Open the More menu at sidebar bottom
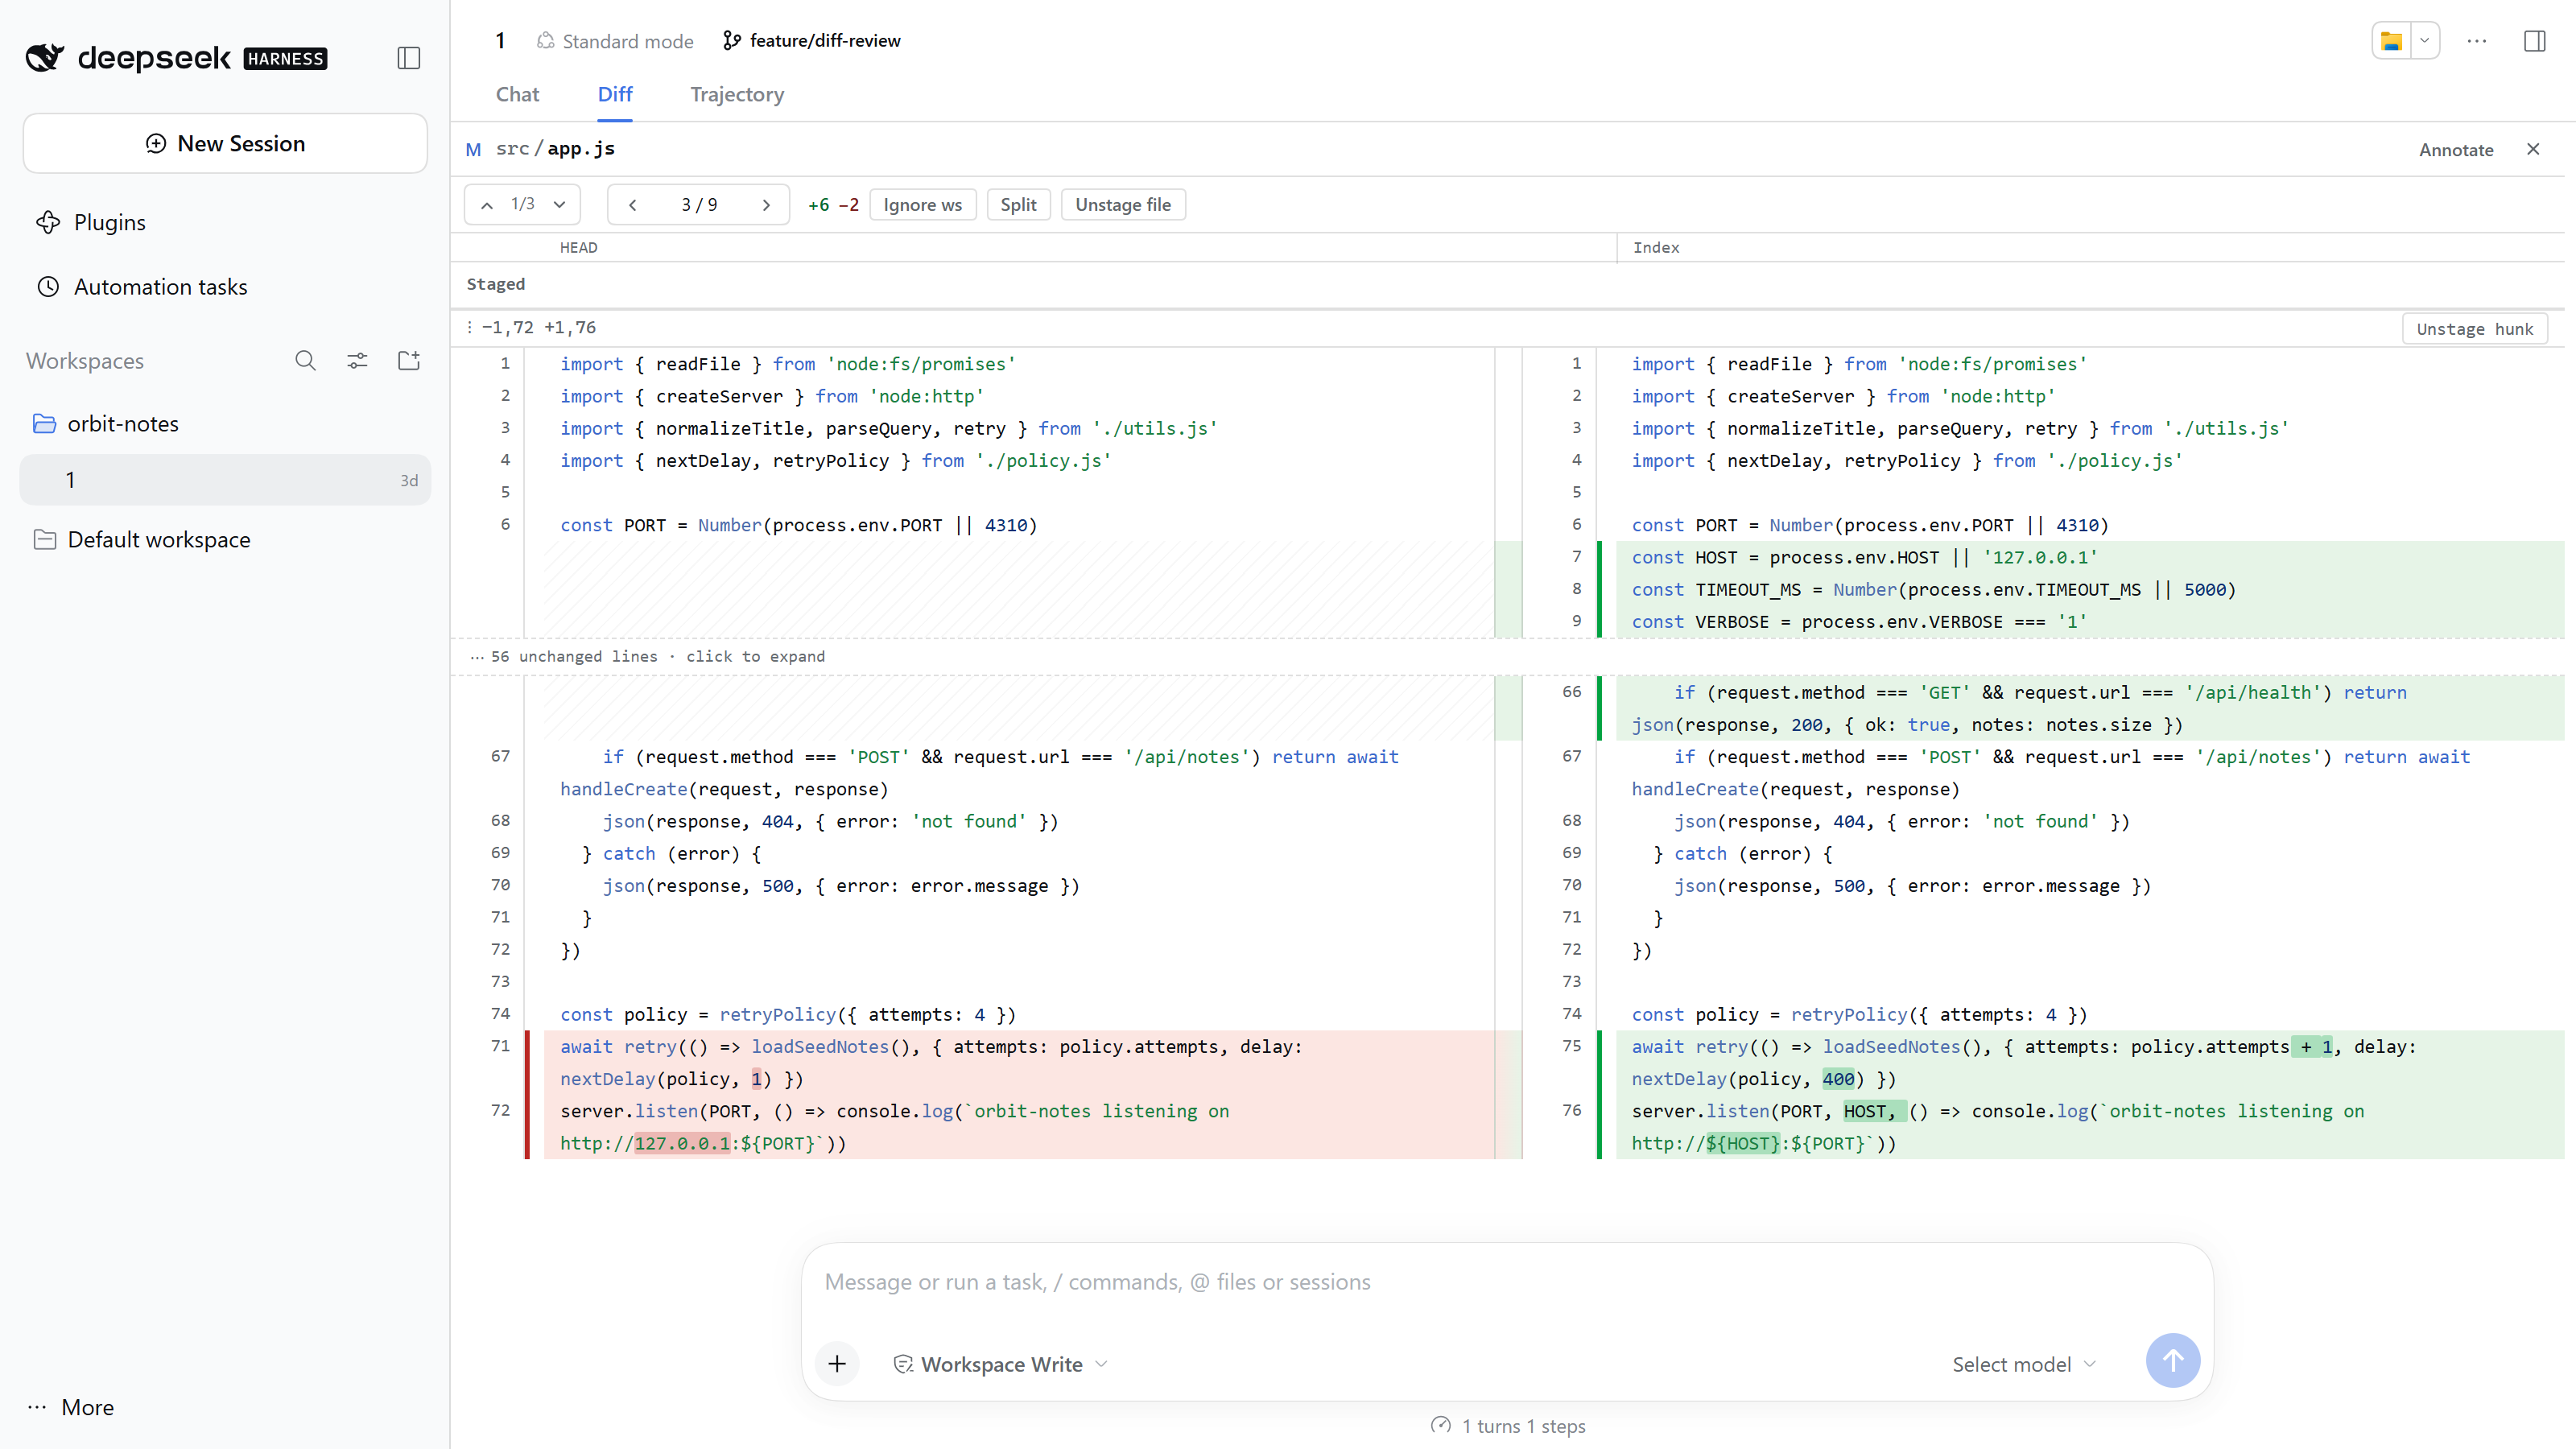The width and height of the screenshot is (2576, 1449). point(71,1407)
